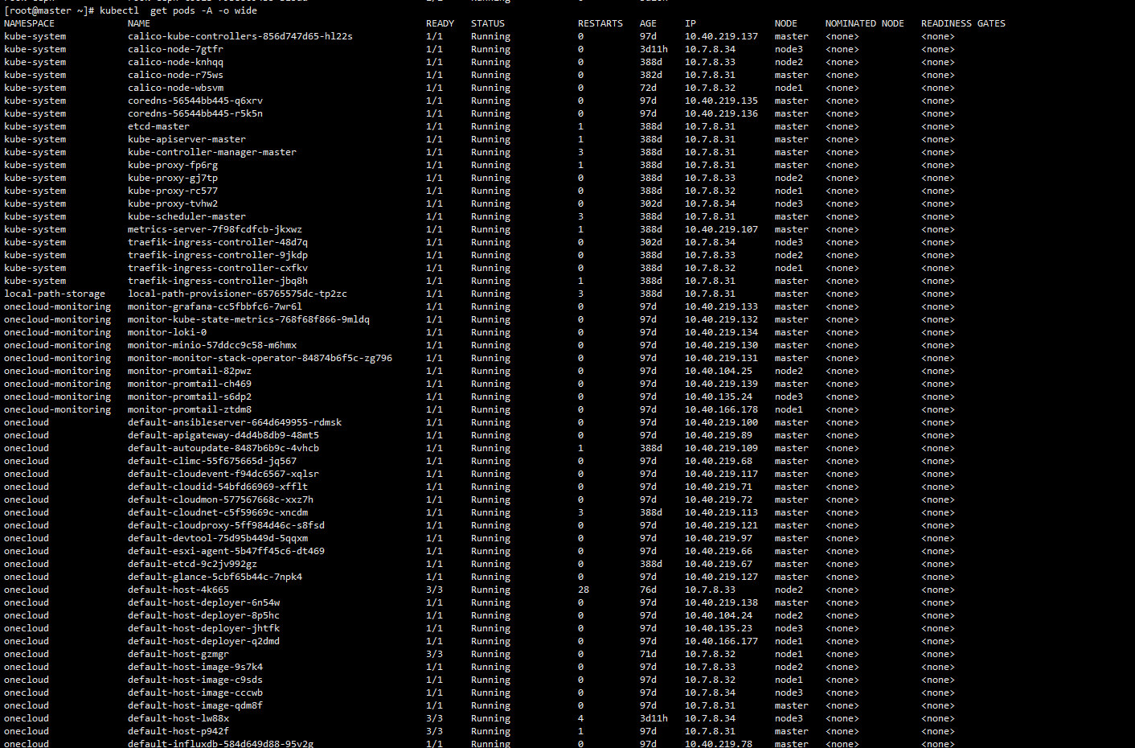
Task: Click the NAME column header
Action: (x=138, y=23)
